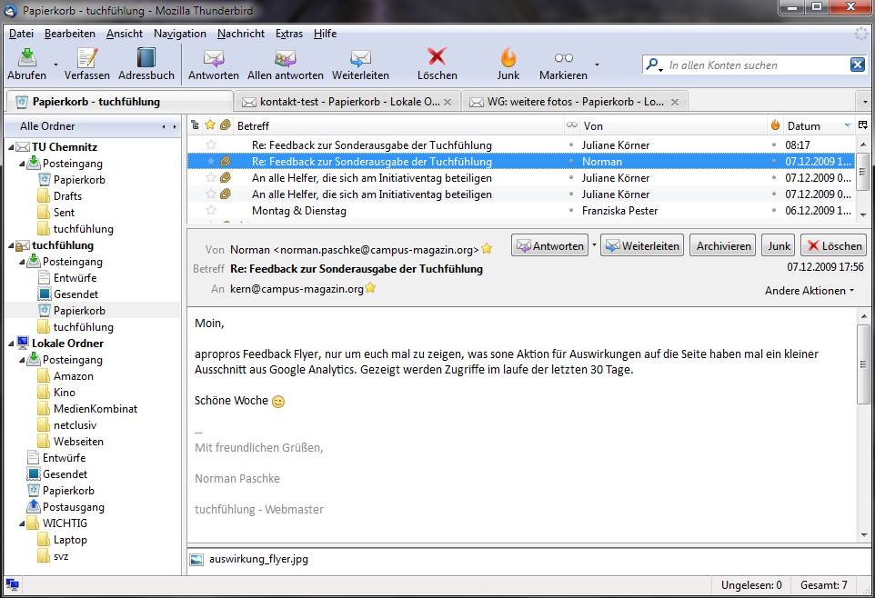
Task: Open the tab list dropdown
Action: [x=865, y=102]
